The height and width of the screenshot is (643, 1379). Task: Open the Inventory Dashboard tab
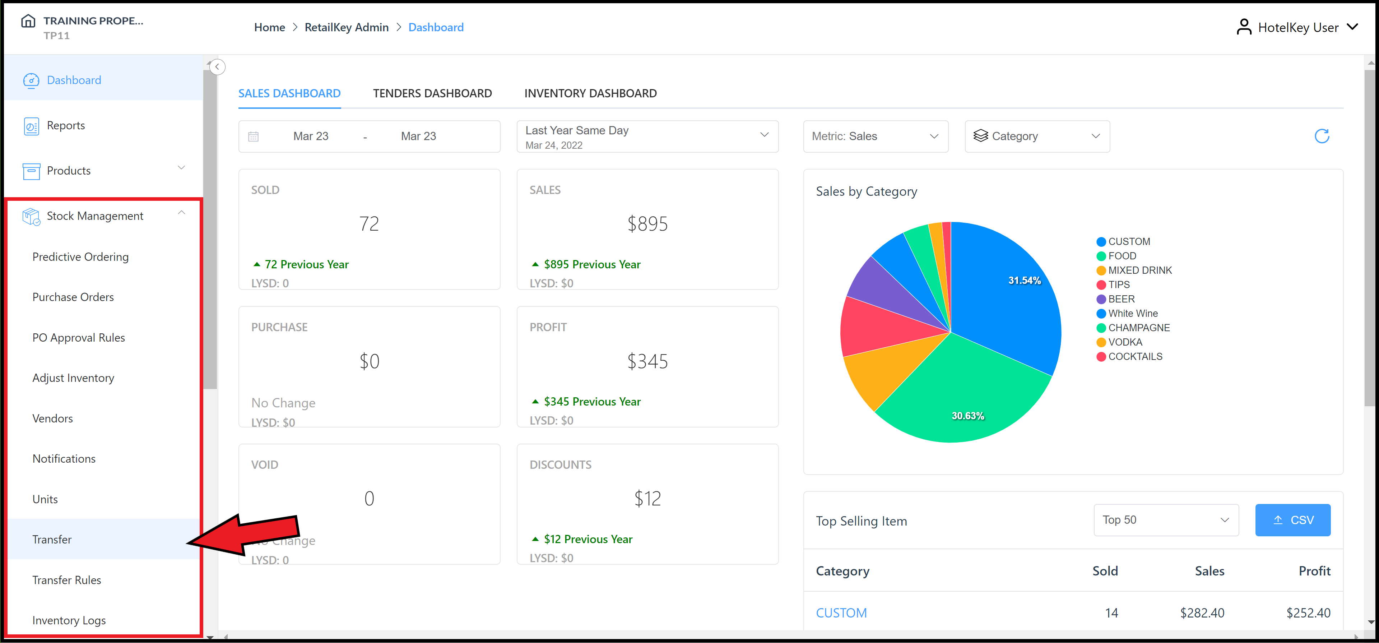tap(590, 93)
